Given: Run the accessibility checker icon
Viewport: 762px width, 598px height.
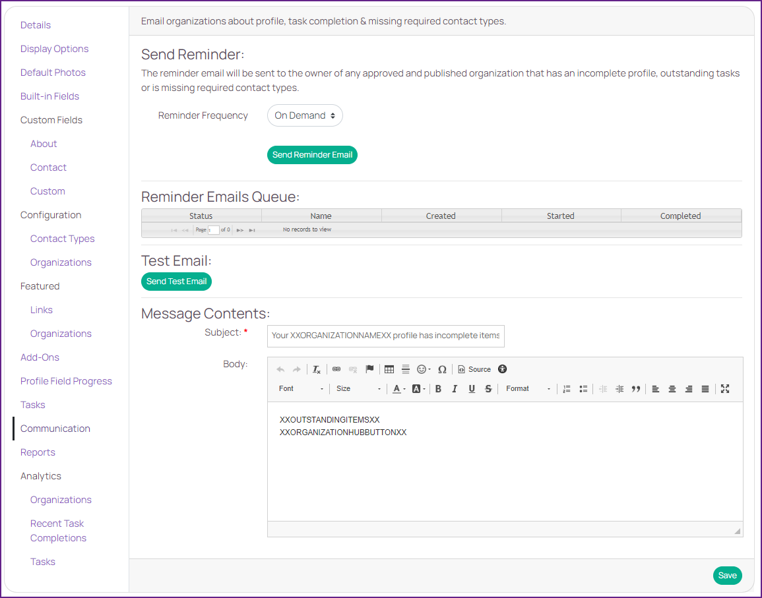Looking at the screenshot, I should pos(503,370).
